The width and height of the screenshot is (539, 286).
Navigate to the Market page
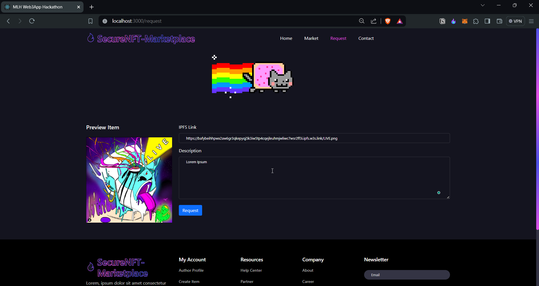tap(311, 38)
